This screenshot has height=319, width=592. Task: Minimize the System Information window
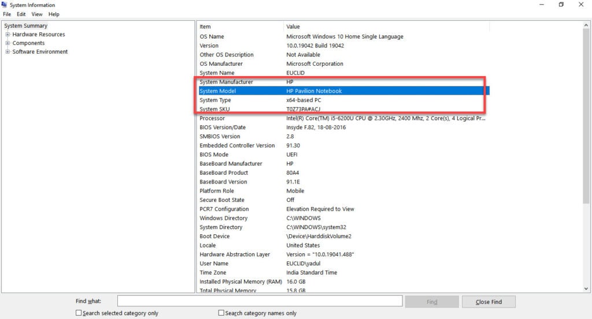[541, 5]
